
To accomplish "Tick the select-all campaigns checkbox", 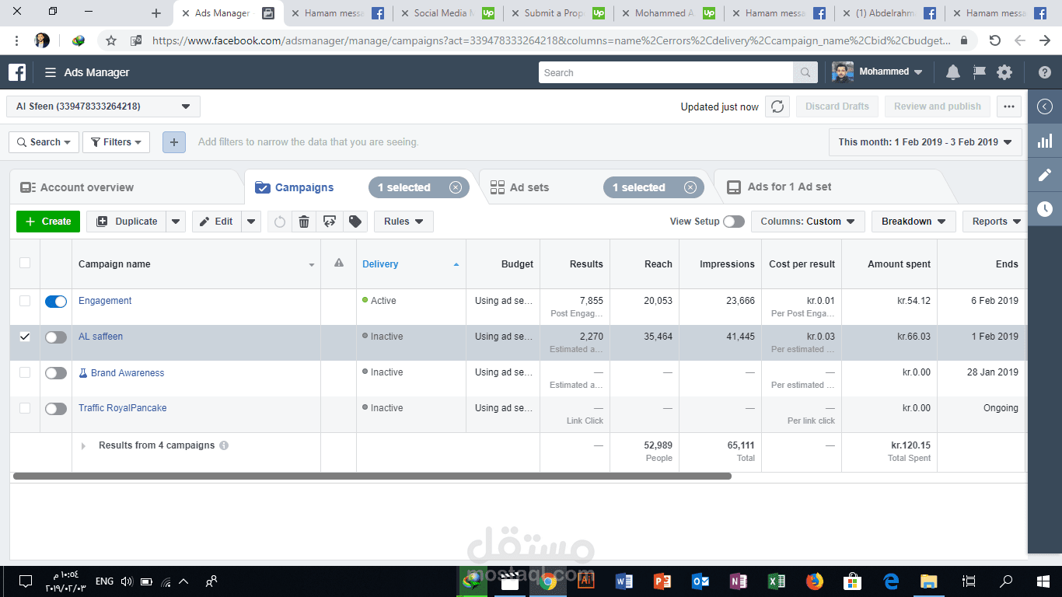I will 25,263.
